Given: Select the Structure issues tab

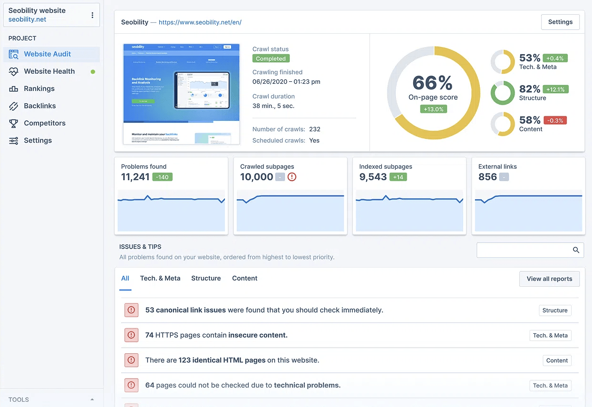Looking at the screenshot, I should pos(206,278).
